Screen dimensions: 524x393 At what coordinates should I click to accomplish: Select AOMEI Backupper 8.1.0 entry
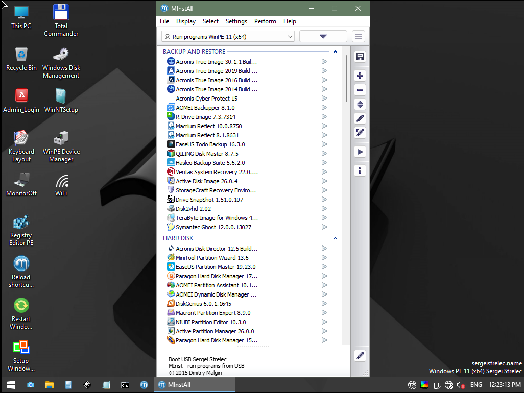pyautogui.click(x=205, y=108)
